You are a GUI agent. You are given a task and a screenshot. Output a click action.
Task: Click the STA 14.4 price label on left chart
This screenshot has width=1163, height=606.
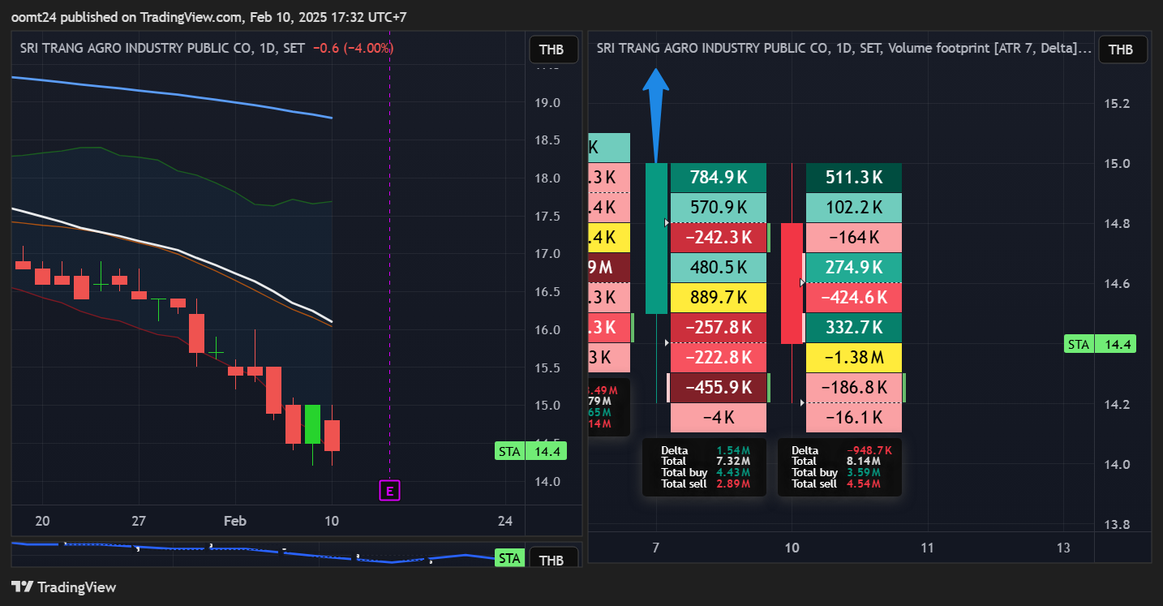click(x=530, y=451)
